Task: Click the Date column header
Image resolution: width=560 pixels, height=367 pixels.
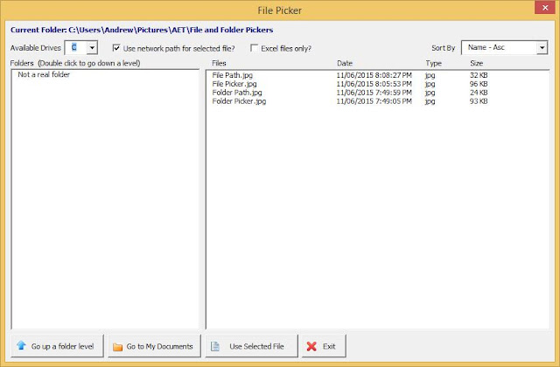Action: 345,63
